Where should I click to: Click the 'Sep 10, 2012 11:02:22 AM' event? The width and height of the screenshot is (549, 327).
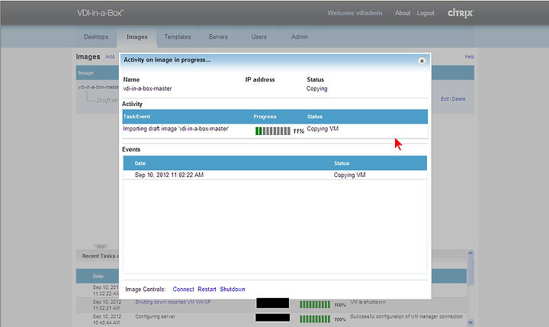[169, 175]
